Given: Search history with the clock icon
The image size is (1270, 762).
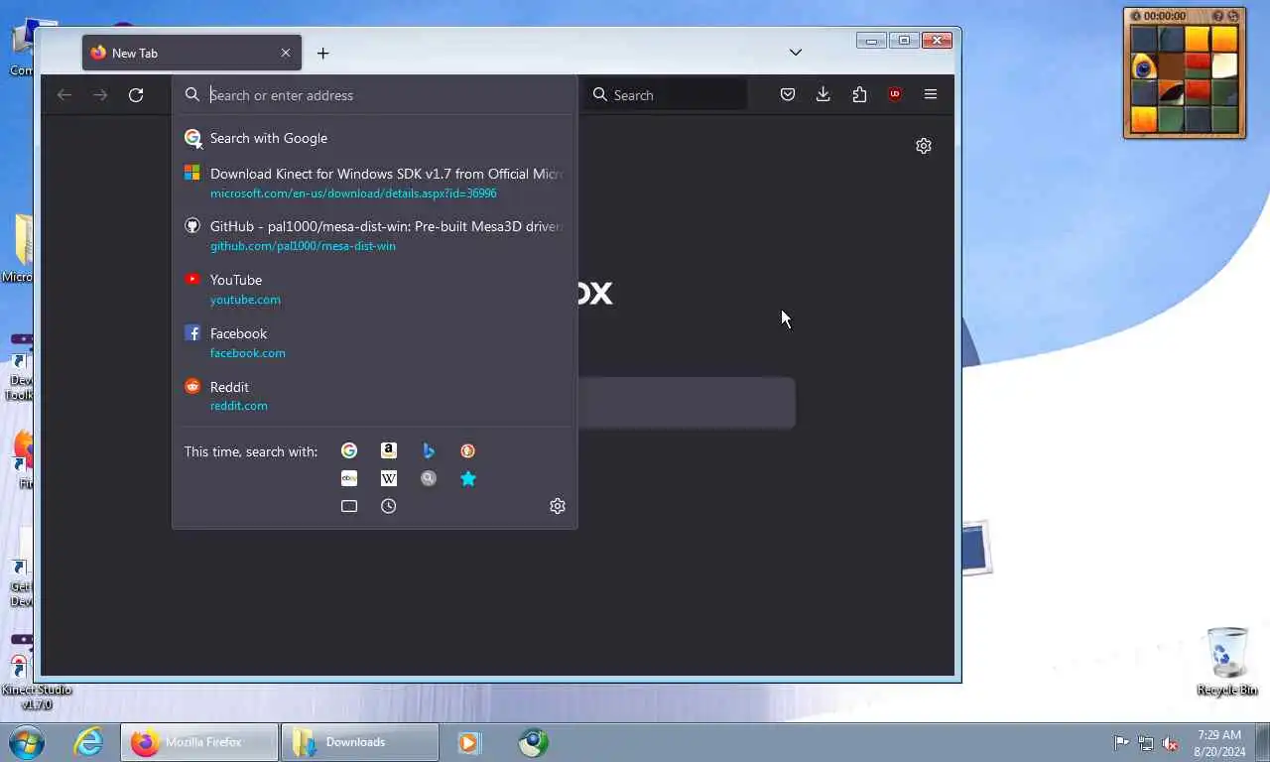Looking at the screenshot, I should pyautogui.click(x=389, y=506).
